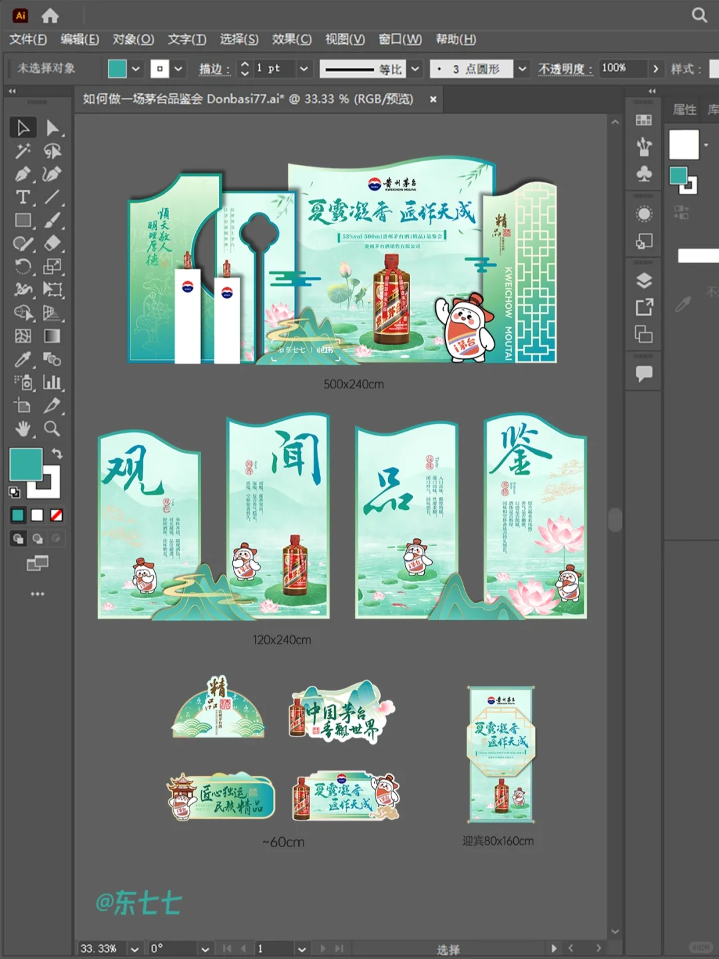Select the Shaper tool
This screenshot has height=959, width=719.
pos(23,244)
